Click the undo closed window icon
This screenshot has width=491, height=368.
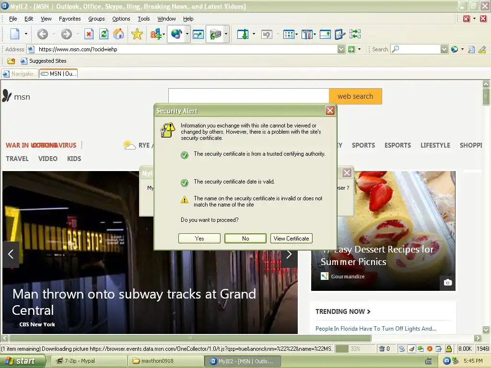pos(267,34)
